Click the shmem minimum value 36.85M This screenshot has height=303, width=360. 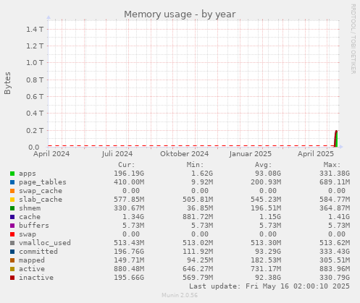[200, 208]
